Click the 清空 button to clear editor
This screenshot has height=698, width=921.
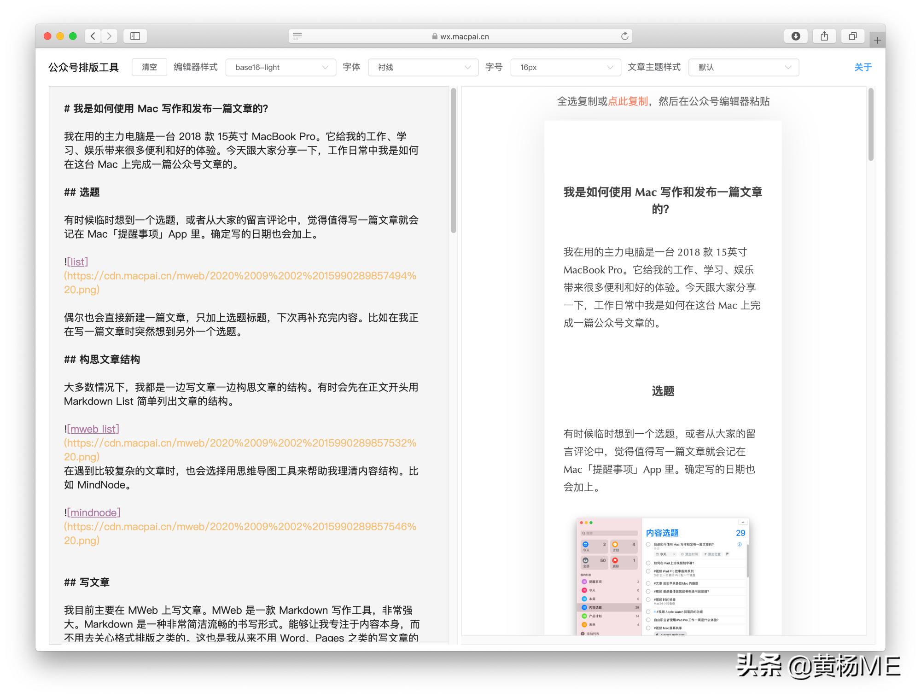pos(149,67)
